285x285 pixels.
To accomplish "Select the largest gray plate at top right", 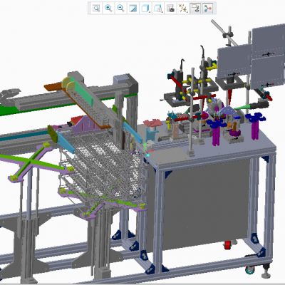I will coord(268,56).
